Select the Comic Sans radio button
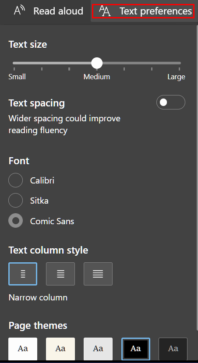The height and width of the screenshot is (363, 198). pyautogui.click(x=15, y=221)
